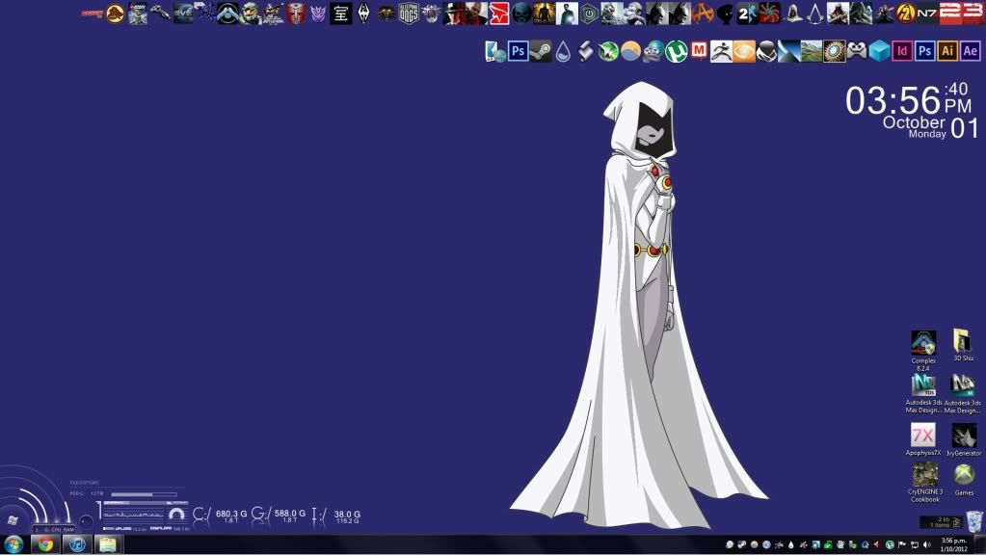Launch Adobe After Effects

coord(970,51)
